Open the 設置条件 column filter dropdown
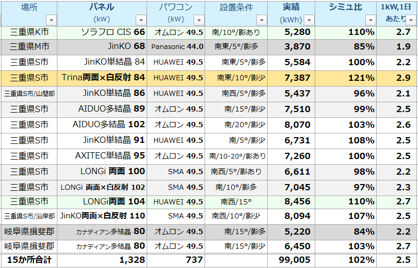This screenshot has height=268, width=418. click(261, 20)
